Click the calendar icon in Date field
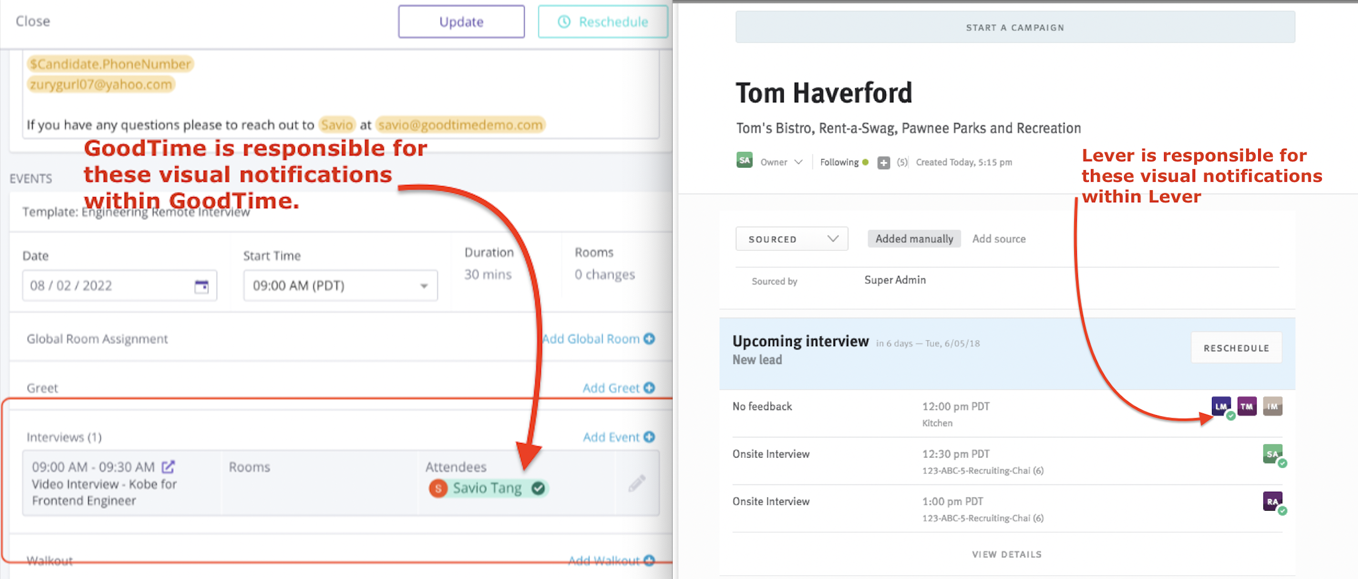Screen dimensions: 1358x579 [201, 286]
